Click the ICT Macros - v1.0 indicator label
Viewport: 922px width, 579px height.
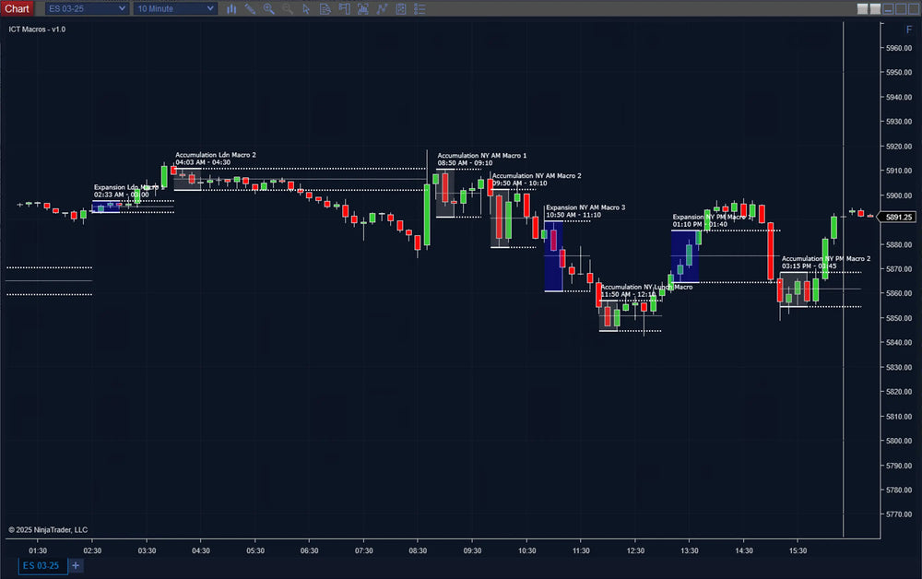(37, 30)
